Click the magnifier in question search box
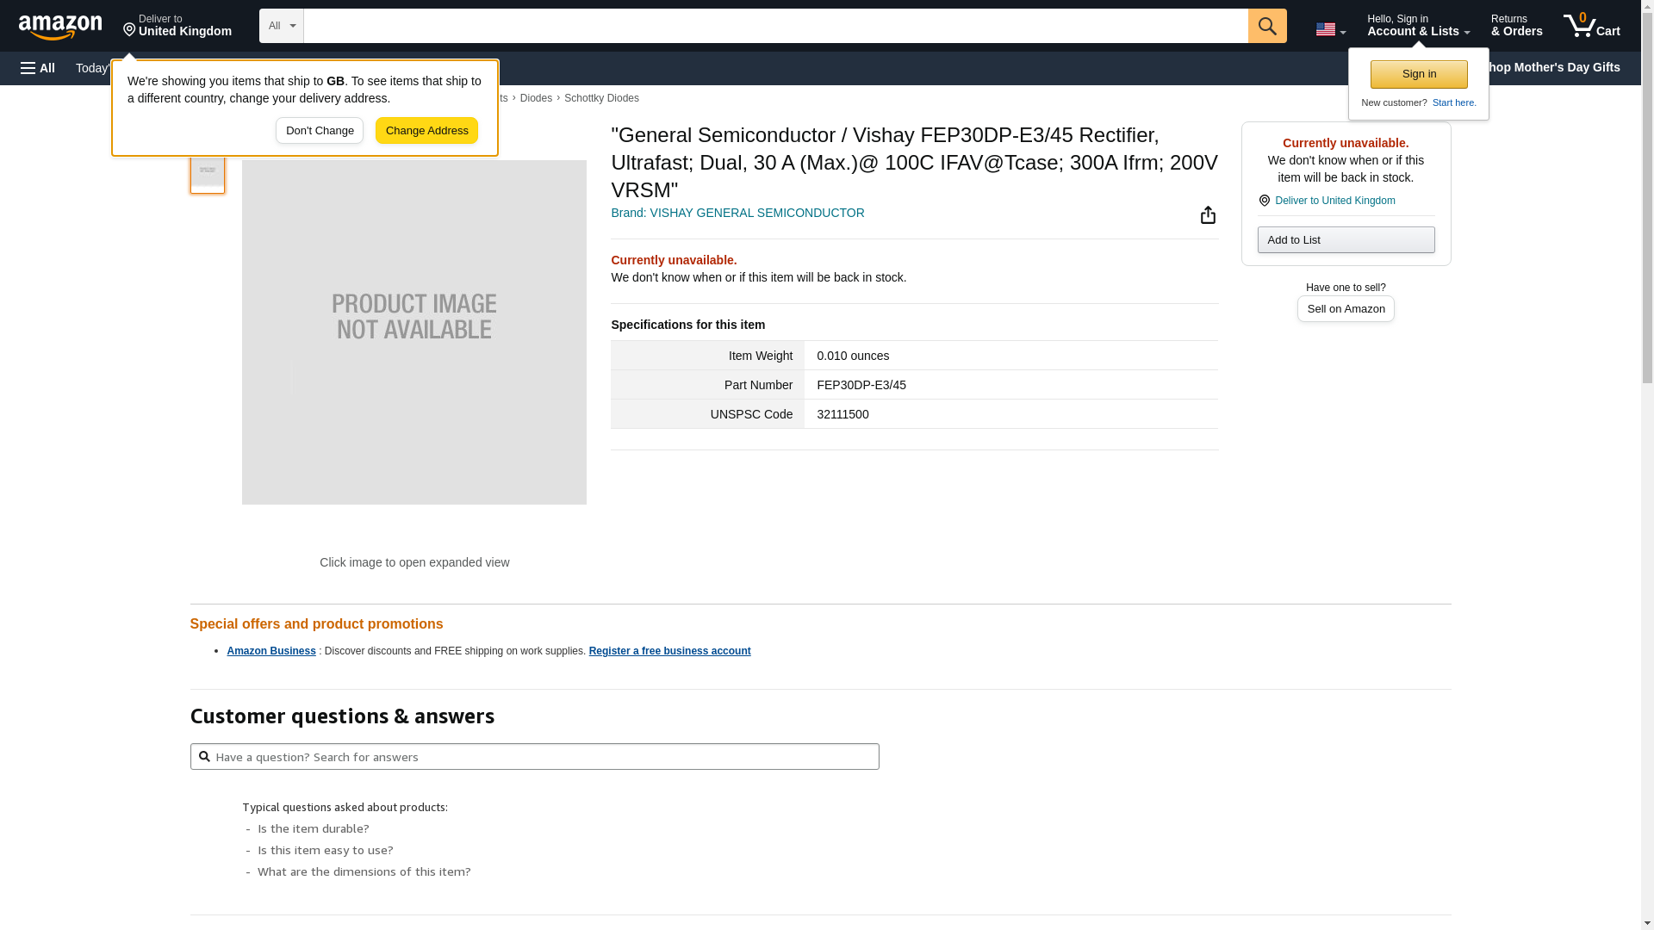Image resolution: width=1654 pixels, height=930 pixels. click(x=204, y=757)
